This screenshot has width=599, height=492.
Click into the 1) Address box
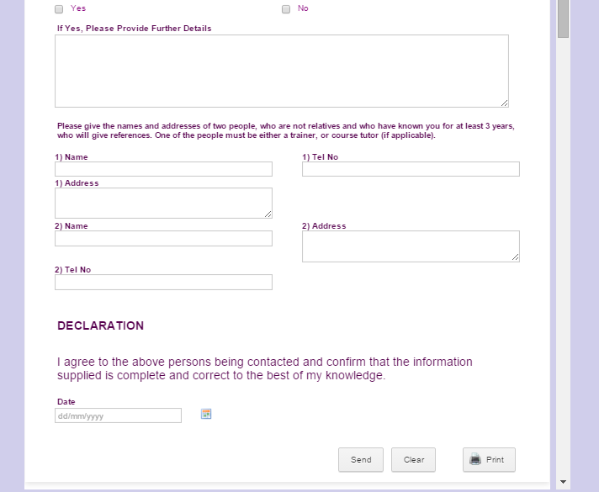click(163, 203)
